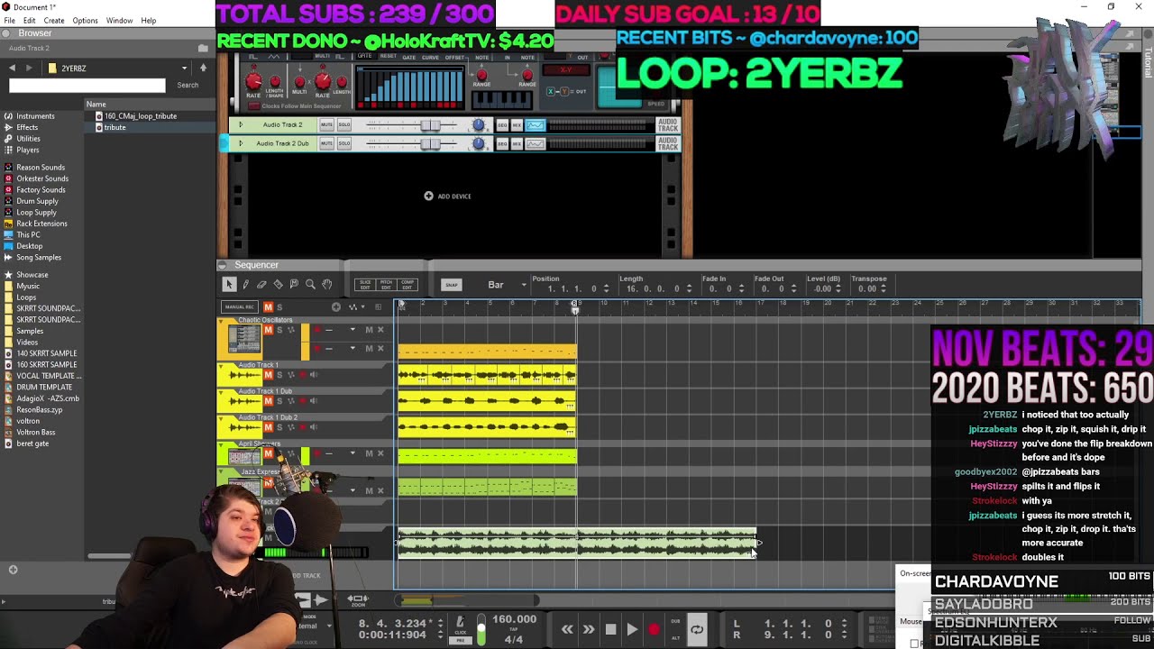Open the Options menu
This screenshot has height=649, width=1154.
tap(85, 21)
